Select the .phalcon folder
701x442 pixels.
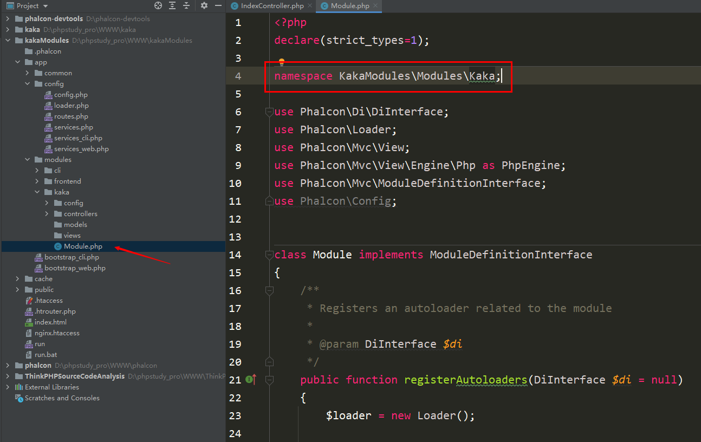(x=48, y=51)
